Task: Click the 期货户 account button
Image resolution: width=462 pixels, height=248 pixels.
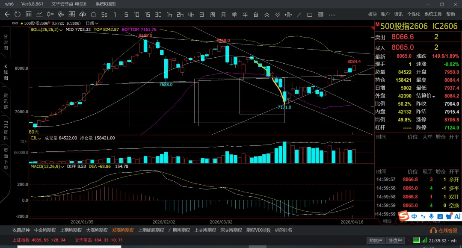Action: pyautogui.click(x=376, y=241)
